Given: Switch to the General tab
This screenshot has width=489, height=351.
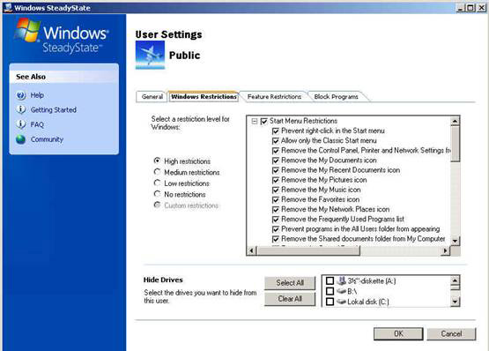Looking at the screenshot, I should [152, 96].
